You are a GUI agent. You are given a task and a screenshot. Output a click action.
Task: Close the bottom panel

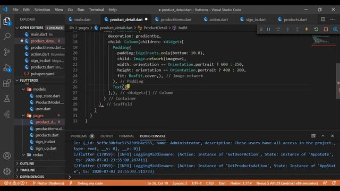click(333, 136)
